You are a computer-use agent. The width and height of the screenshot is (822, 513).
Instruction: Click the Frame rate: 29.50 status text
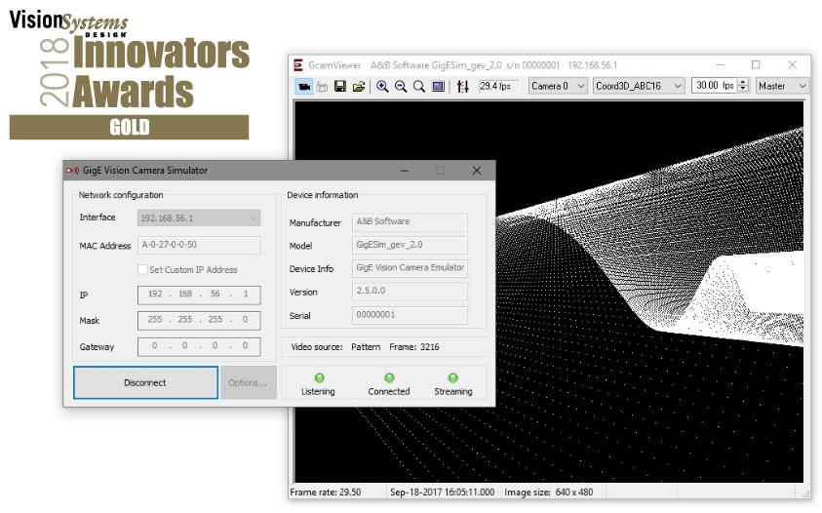tap(325, 492)
